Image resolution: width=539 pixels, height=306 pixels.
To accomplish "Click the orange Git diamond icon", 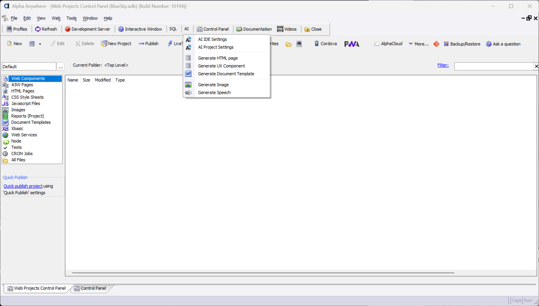I will (x=436, y=44).
